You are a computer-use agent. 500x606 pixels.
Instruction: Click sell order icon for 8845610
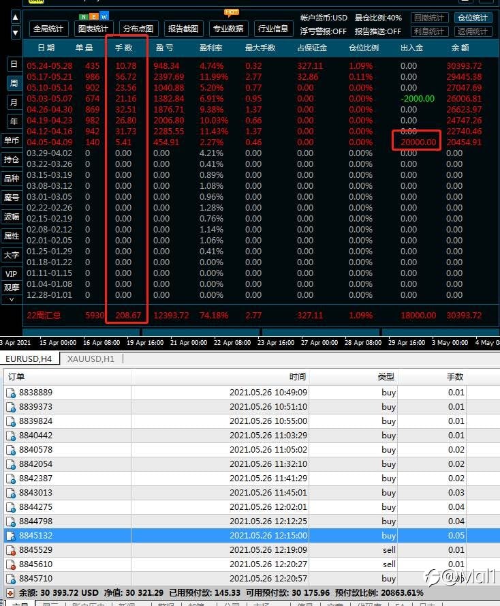[11, 564]
